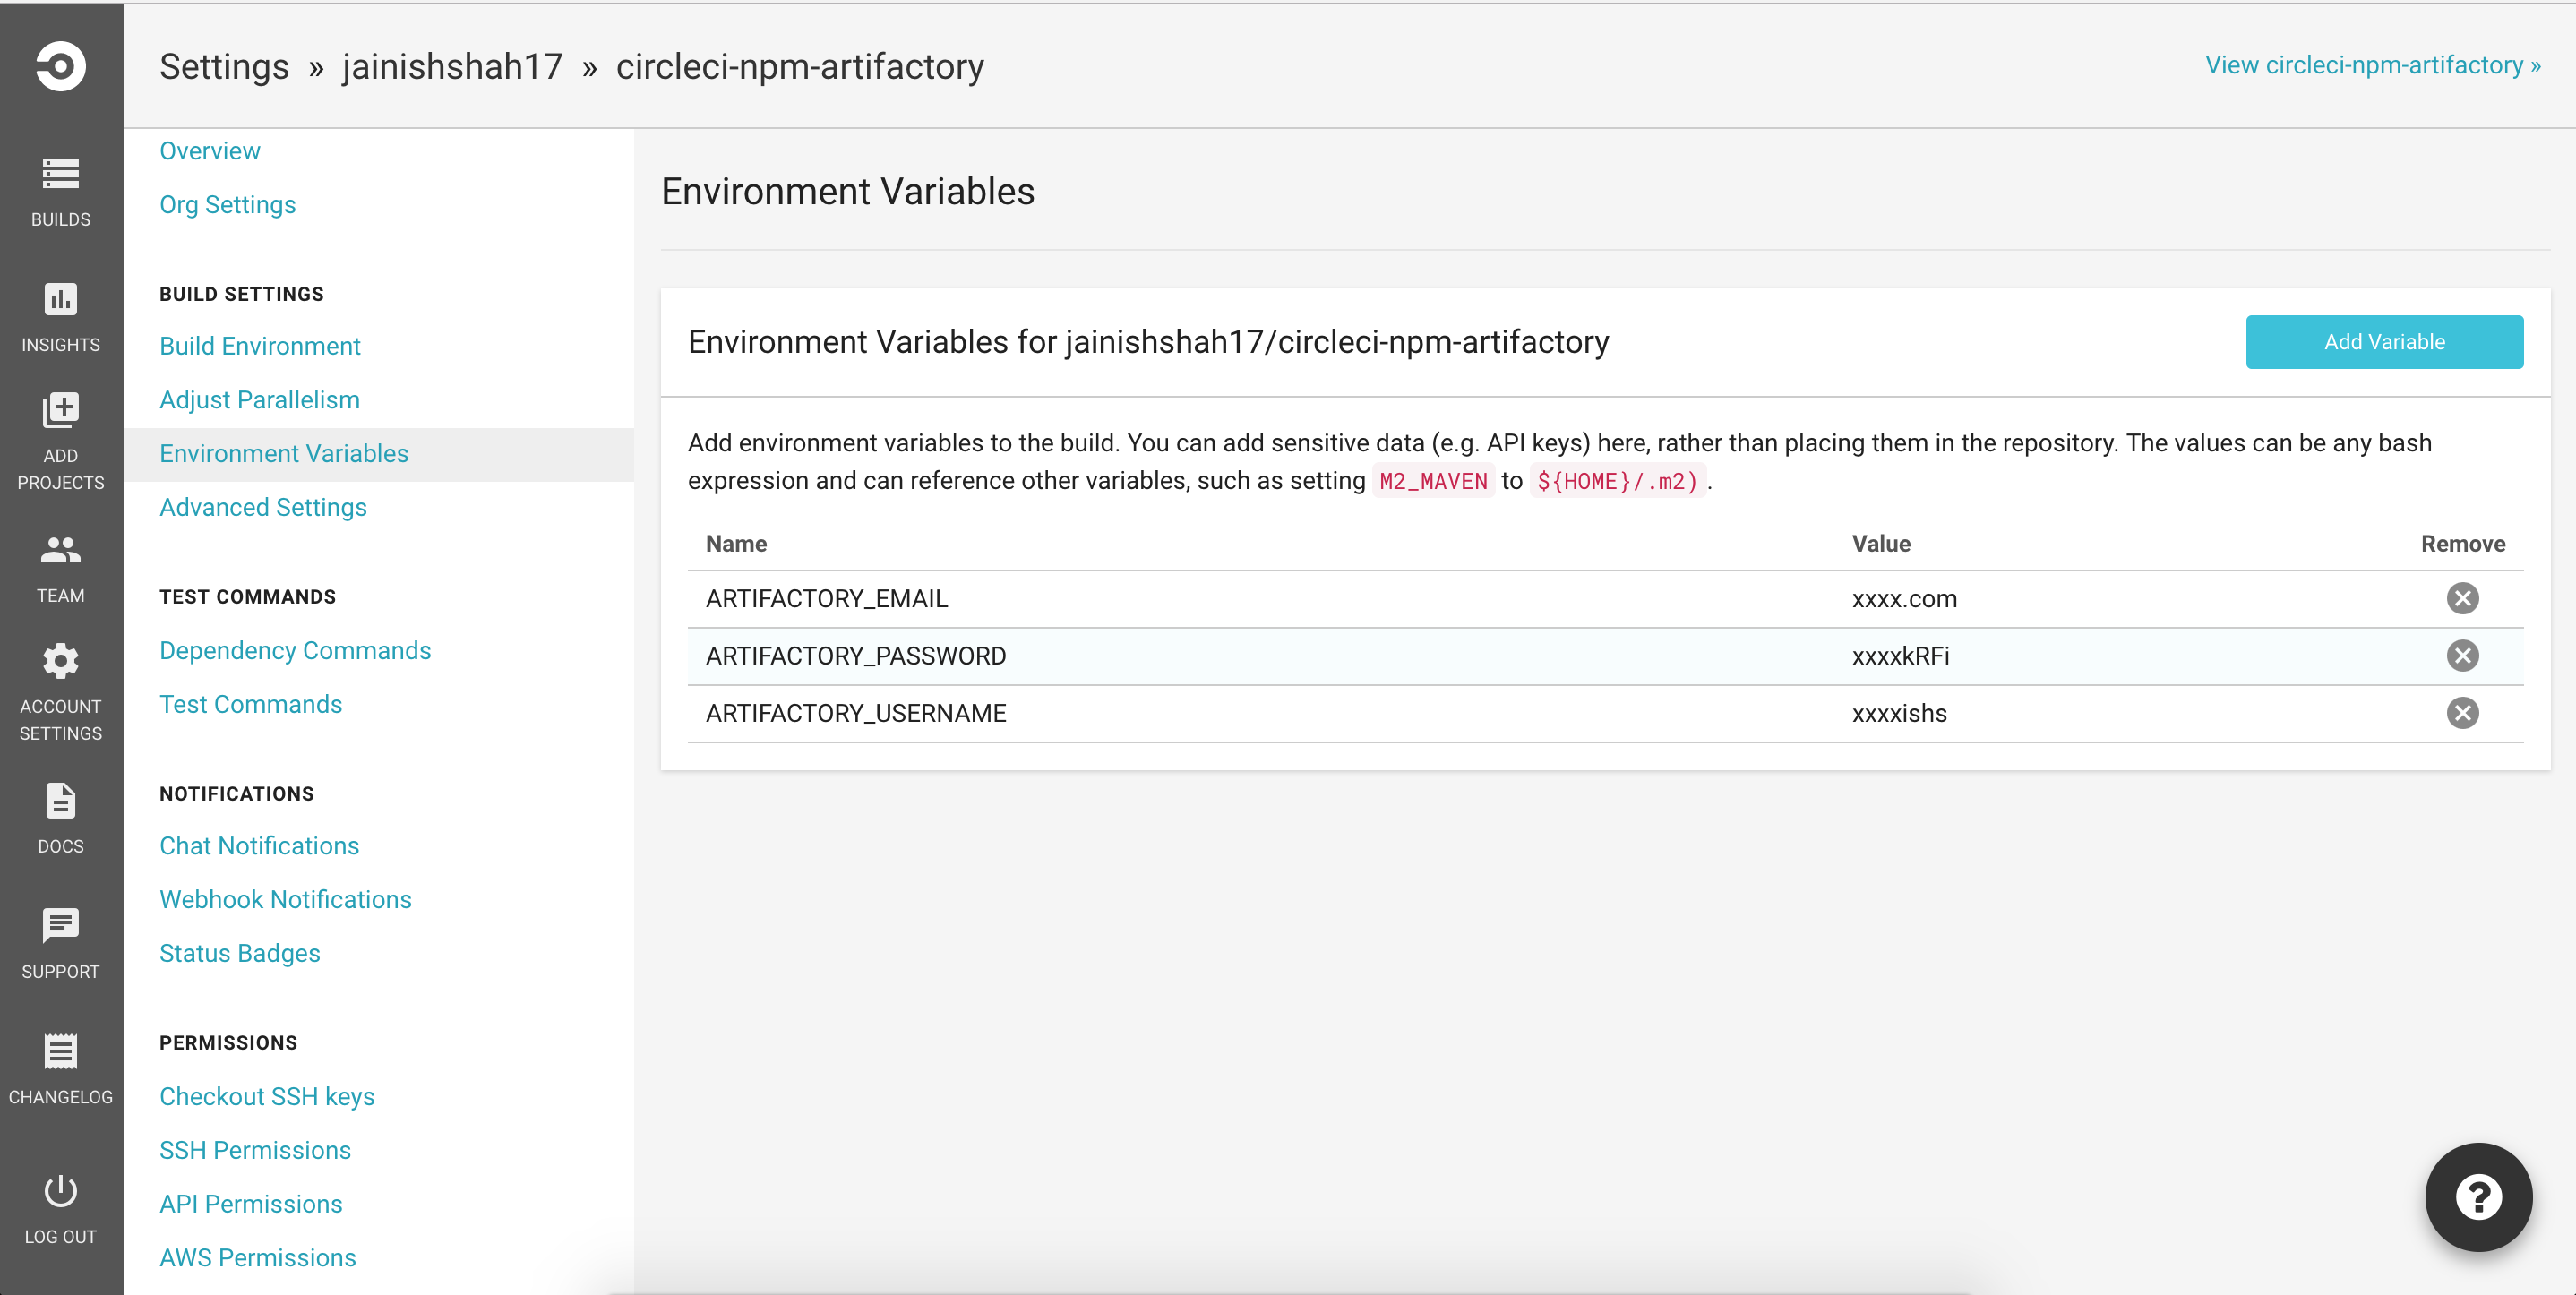Screen dimensions: 2576x1295
Task: Select Advanced Settings in sidebar menu
Action: 263,507
